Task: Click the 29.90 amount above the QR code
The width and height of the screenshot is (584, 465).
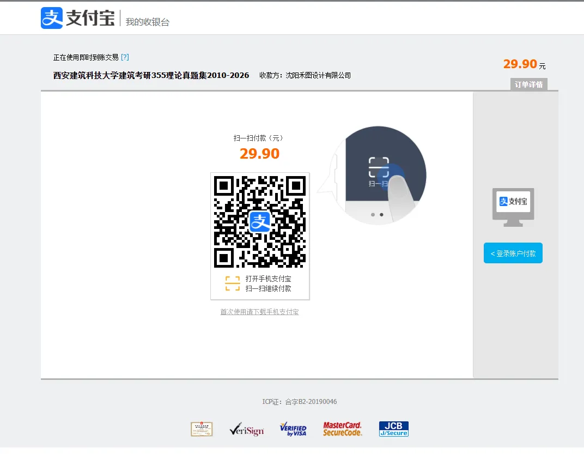Action: click(x=259, y=154)
